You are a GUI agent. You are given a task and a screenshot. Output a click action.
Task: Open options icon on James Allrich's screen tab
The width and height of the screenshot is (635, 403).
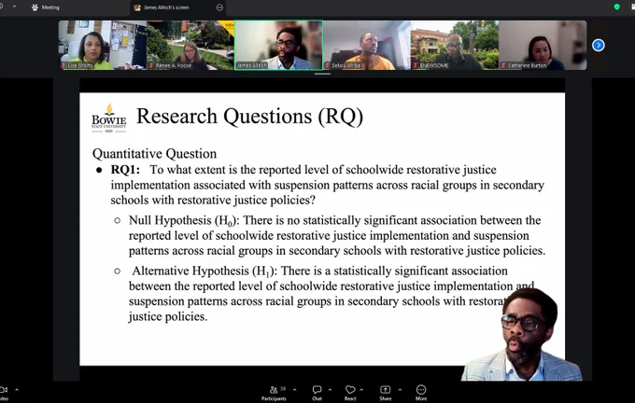219,7
